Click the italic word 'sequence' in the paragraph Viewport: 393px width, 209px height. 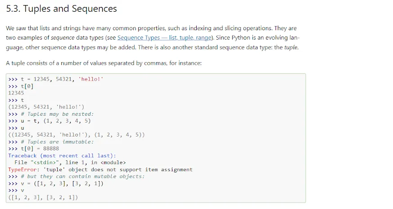tap(62, 38)
